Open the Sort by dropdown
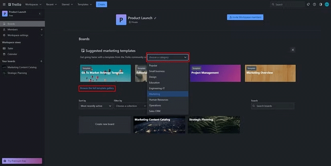 [x=95, y=106]
